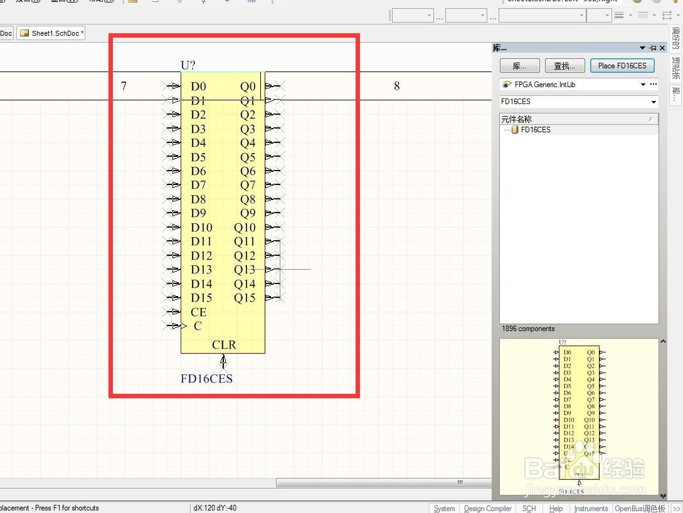Viewport: 683px width, 513px height.
Task: Open the Instruments status bar button
Action: click(591, 508)
